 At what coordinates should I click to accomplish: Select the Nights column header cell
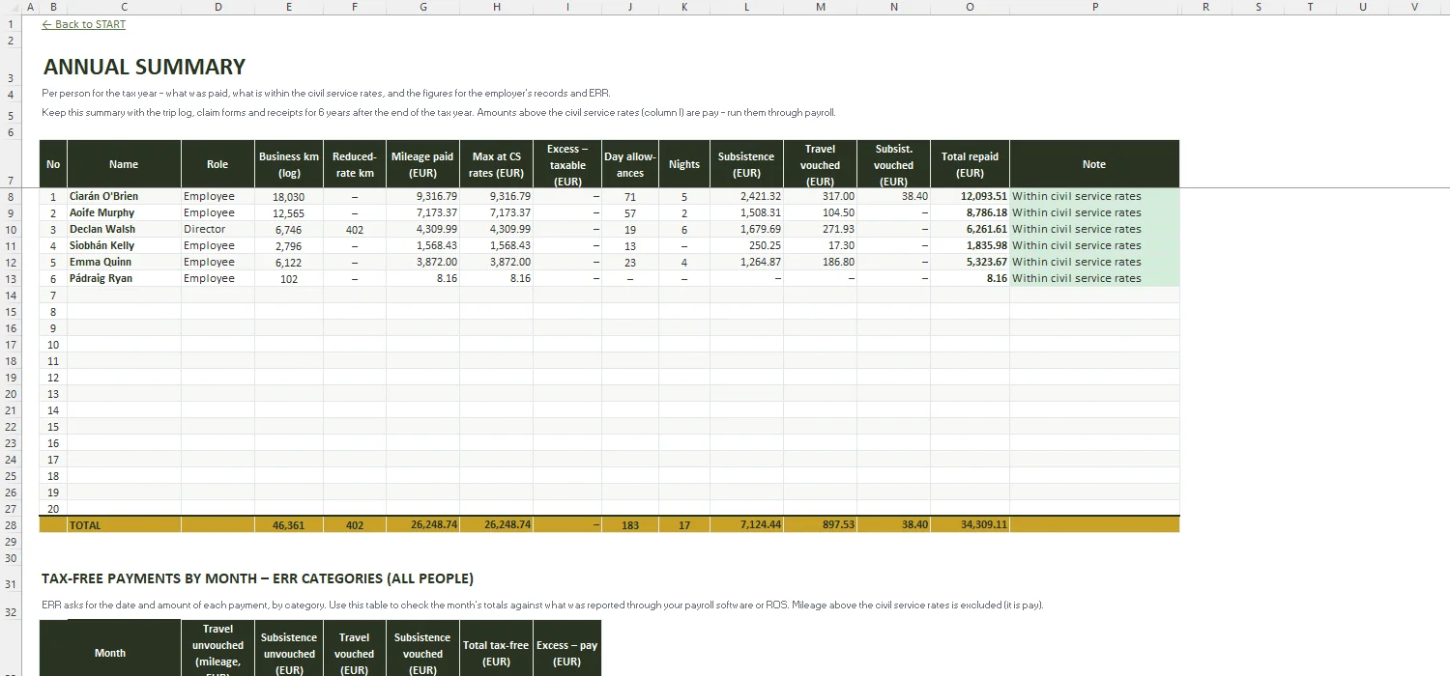coord(684,164)
